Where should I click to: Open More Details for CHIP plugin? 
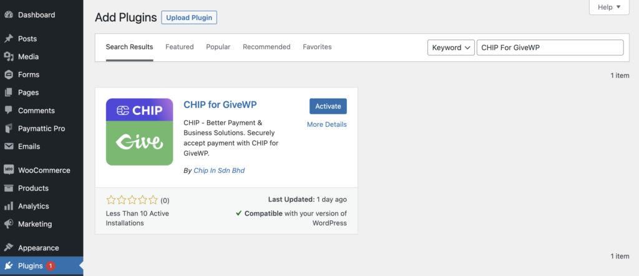327,124
